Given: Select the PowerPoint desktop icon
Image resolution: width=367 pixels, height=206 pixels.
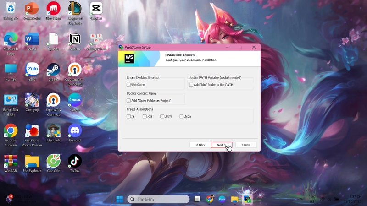Looking at the screenshot, I should pos(32,11).
